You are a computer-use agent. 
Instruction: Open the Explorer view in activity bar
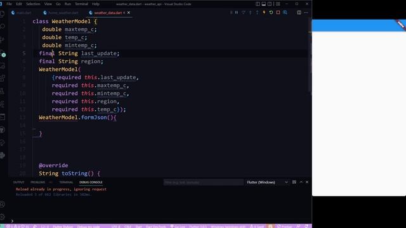click(3, 14)
